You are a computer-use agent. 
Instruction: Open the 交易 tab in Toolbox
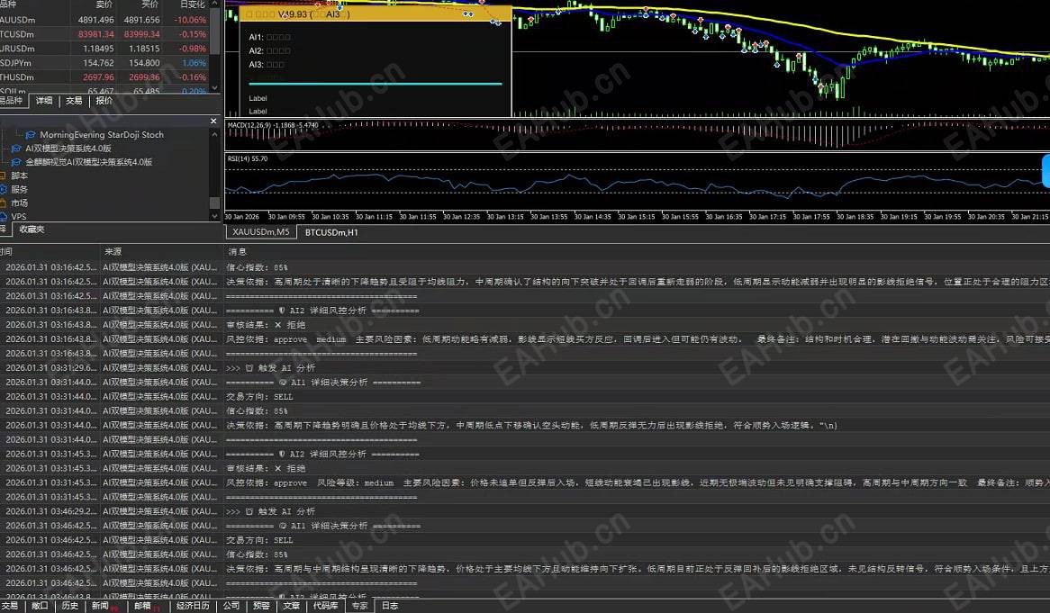click(x=10, y=606)
